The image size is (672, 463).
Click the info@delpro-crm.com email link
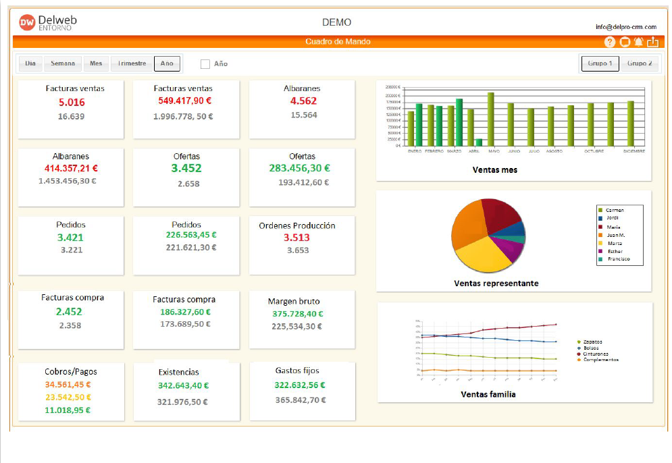click(626, 27)
